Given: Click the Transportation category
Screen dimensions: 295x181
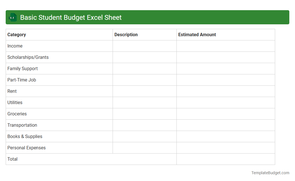Looking at the screenshot, I should (22, 125).
